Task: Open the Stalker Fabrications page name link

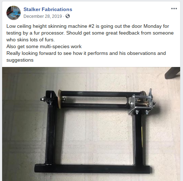Action: pyautogui.click(x=48, y=9)
